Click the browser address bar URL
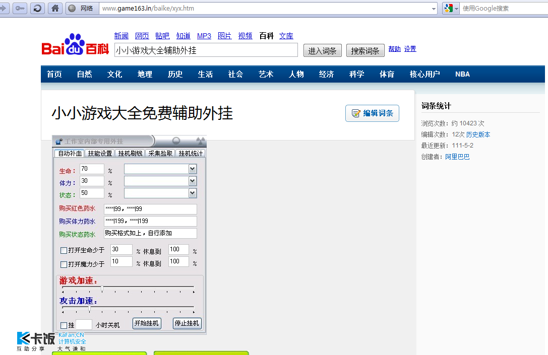548x355 pixels. pyautogui.click(x=148, y=8)
